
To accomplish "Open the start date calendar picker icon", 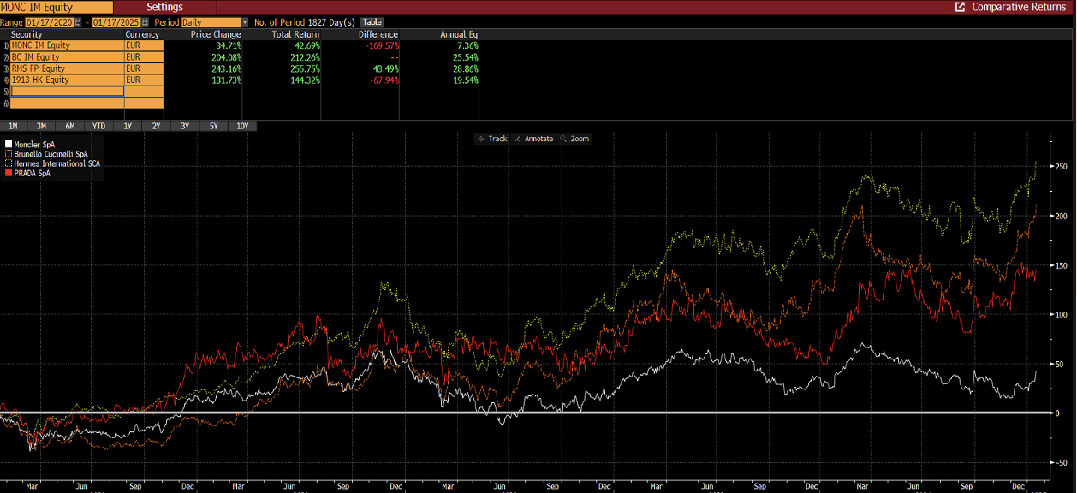I will tap(80, 21).
